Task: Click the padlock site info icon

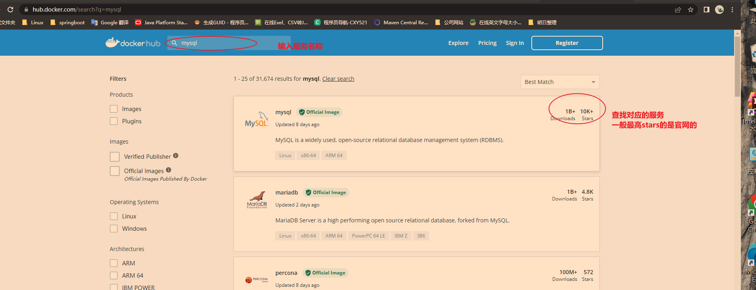Action: click(x=26, y=10)
